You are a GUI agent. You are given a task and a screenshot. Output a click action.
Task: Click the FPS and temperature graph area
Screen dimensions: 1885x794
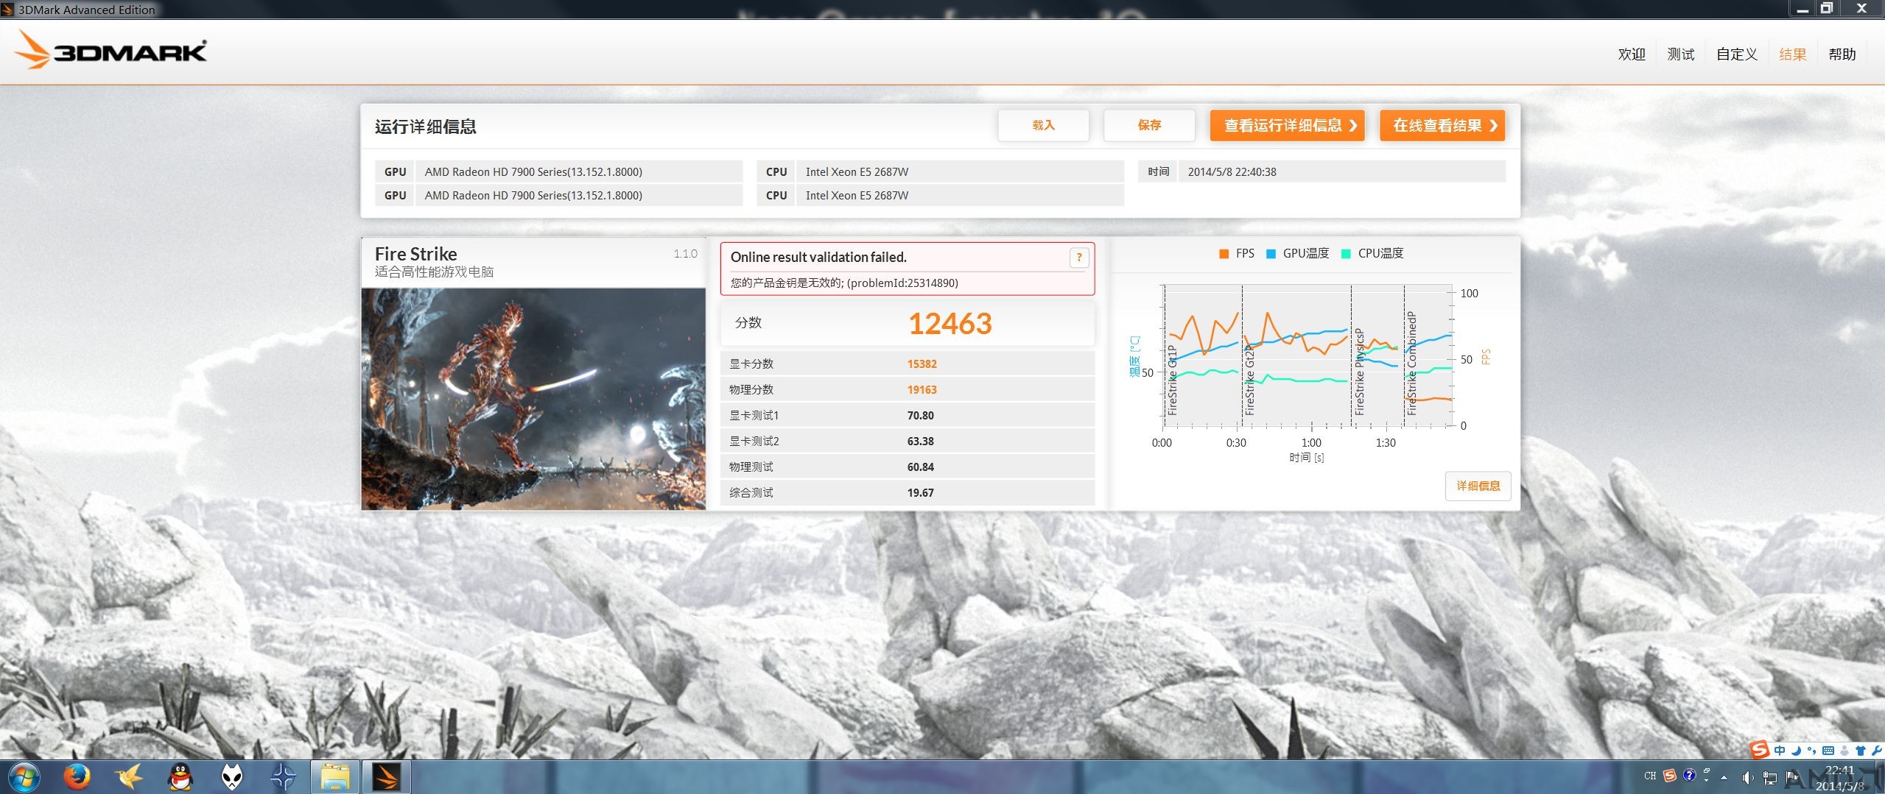(x=1307, y=356)
